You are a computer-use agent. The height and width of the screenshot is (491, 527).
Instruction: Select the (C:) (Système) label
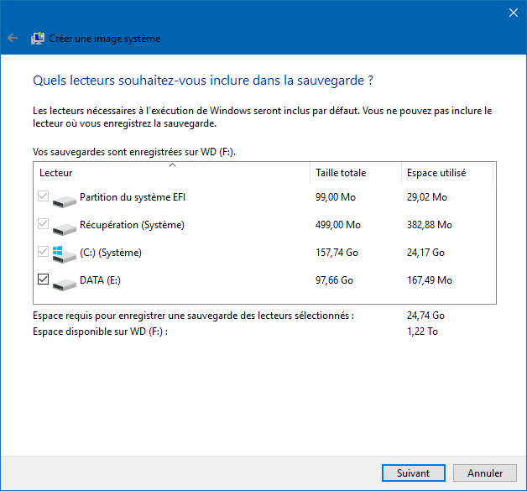click(111, 253)
